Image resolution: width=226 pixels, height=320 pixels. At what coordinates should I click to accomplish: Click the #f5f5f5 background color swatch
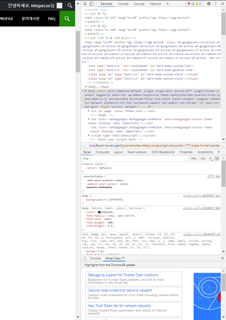click(109, 200)
